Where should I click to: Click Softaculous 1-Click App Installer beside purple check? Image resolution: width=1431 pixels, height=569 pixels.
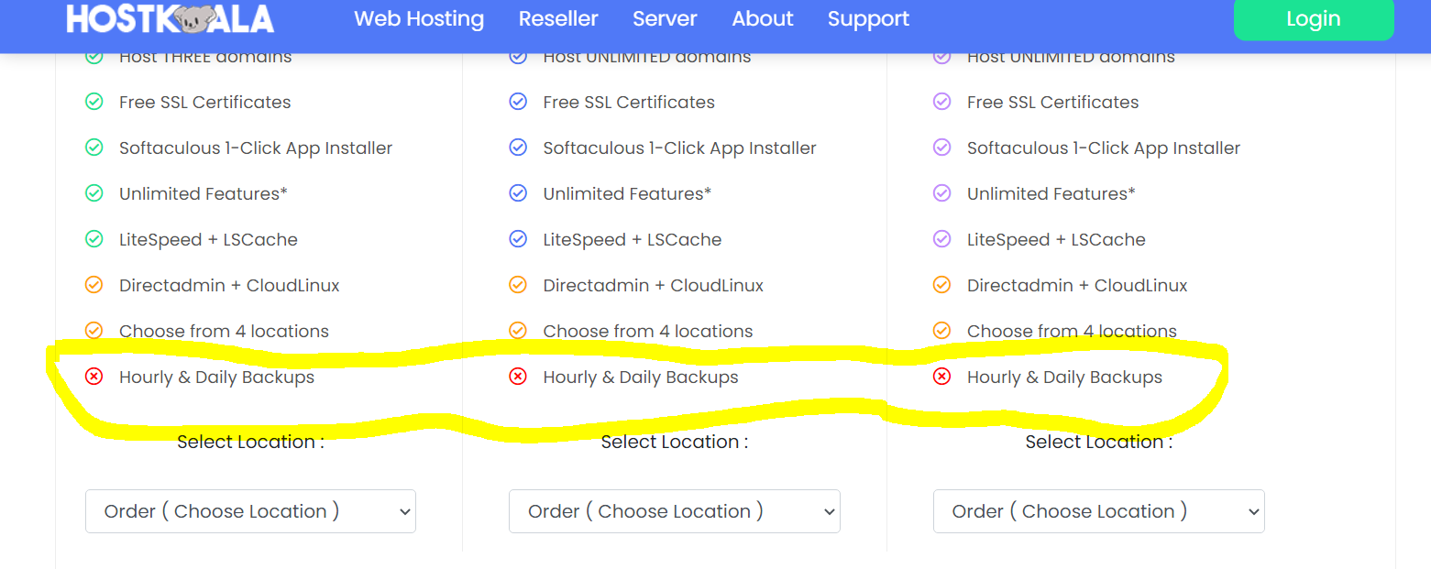click(x=1104, y=148)
